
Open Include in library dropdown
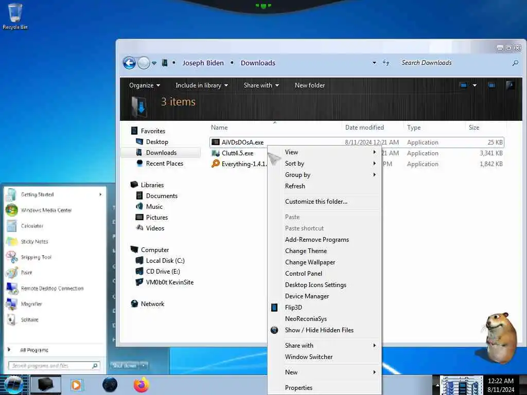(202, 85)
